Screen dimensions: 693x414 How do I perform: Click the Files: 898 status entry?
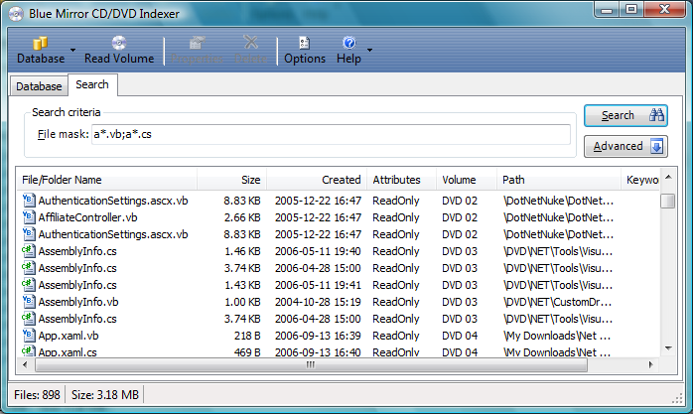coord(37,394)
